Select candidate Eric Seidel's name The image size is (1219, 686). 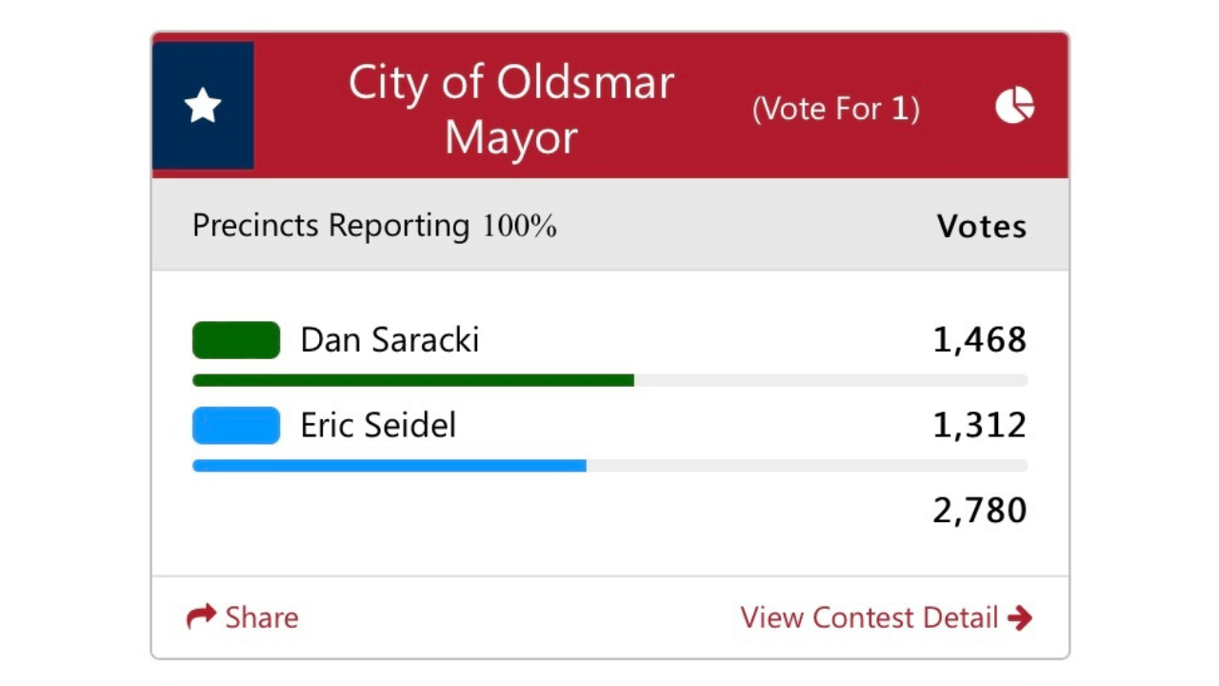(378, 425)
